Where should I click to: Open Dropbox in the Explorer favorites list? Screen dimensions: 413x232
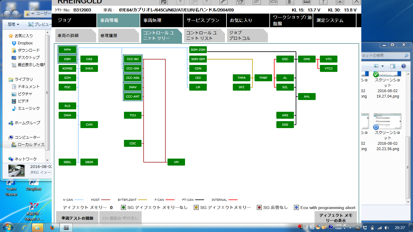25,43
